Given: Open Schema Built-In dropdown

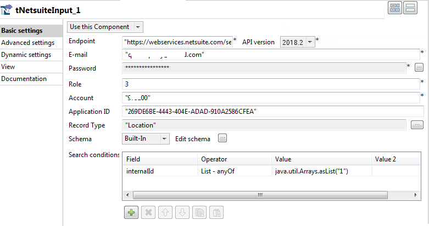Looking at the screenshot, I should point(146,138).
